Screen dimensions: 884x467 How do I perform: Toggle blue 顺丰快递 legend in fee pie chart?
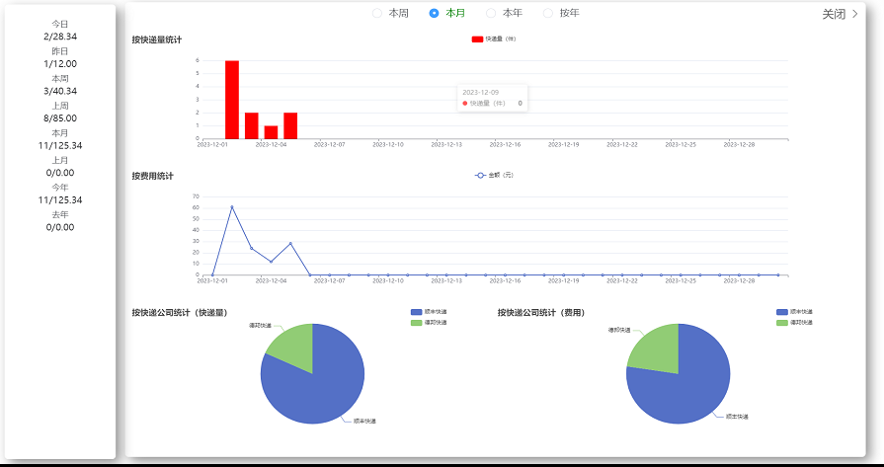[x=782, y=311]
